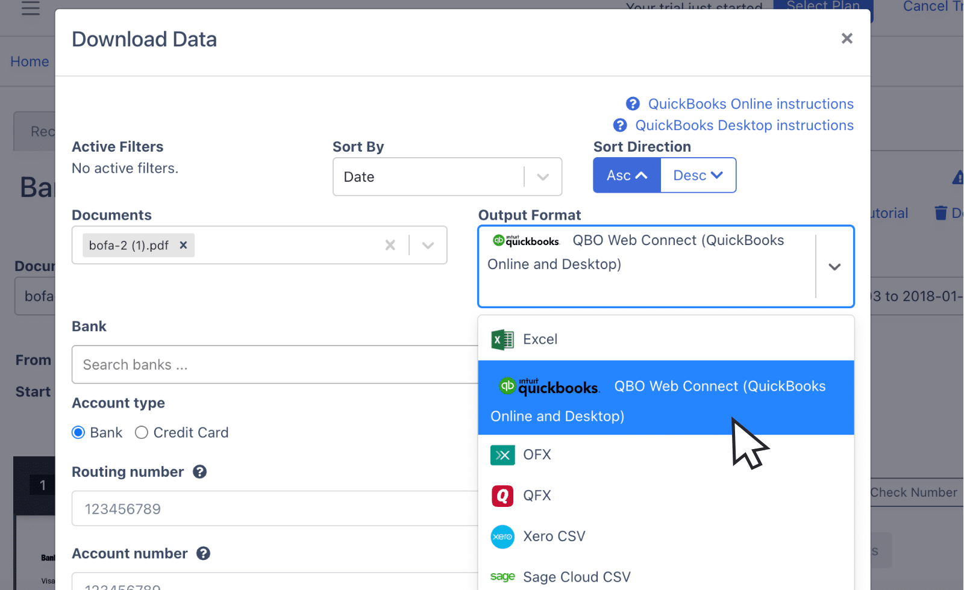Open help beside Account number
Viewport: 964px width, 590px height.
204,553
